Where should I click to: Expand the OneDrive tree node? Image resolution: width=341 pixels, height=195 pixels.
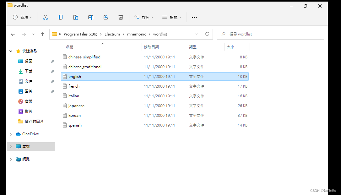pyautogui.click(x=11, y=134)
